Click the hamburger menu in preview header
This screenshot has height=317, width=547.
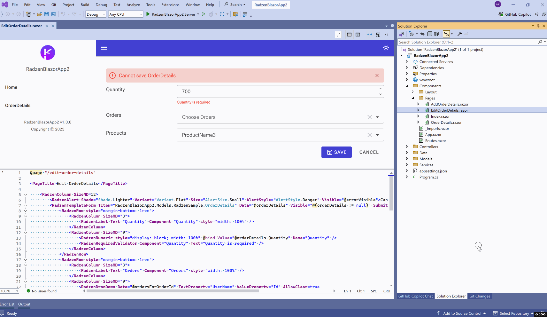coord(104,48)
